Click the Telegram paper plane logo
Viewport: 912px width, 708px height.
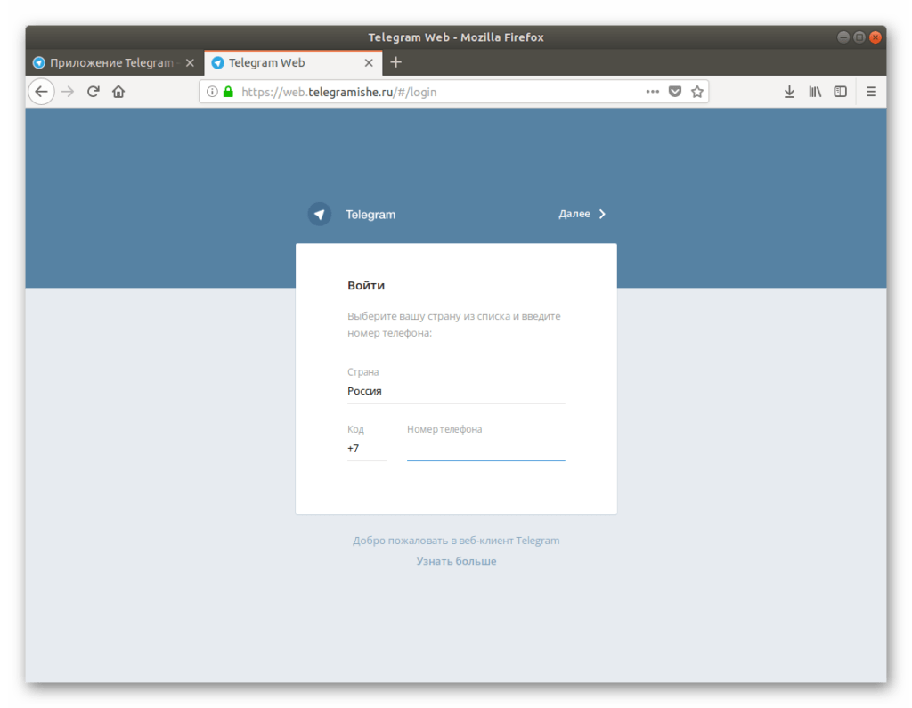coord(320,214)
